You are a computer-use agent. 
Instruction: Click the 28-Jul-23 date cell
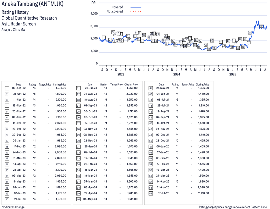(91, 88)
